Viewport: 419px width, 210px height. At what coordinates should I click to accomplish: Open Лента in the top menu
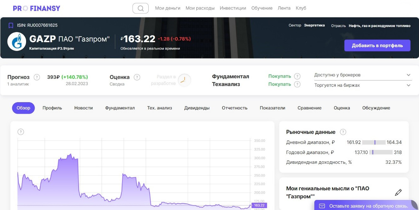point(284,8)
